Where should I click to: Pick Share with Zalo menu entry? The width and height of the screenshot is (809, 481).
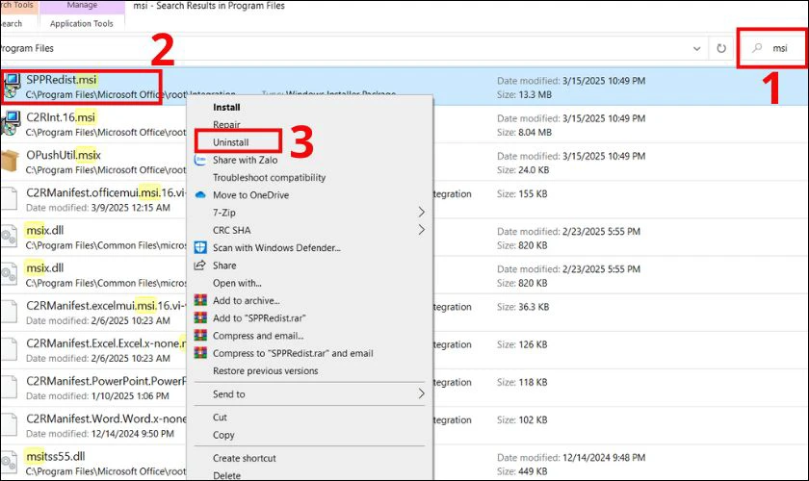(245, 160)
